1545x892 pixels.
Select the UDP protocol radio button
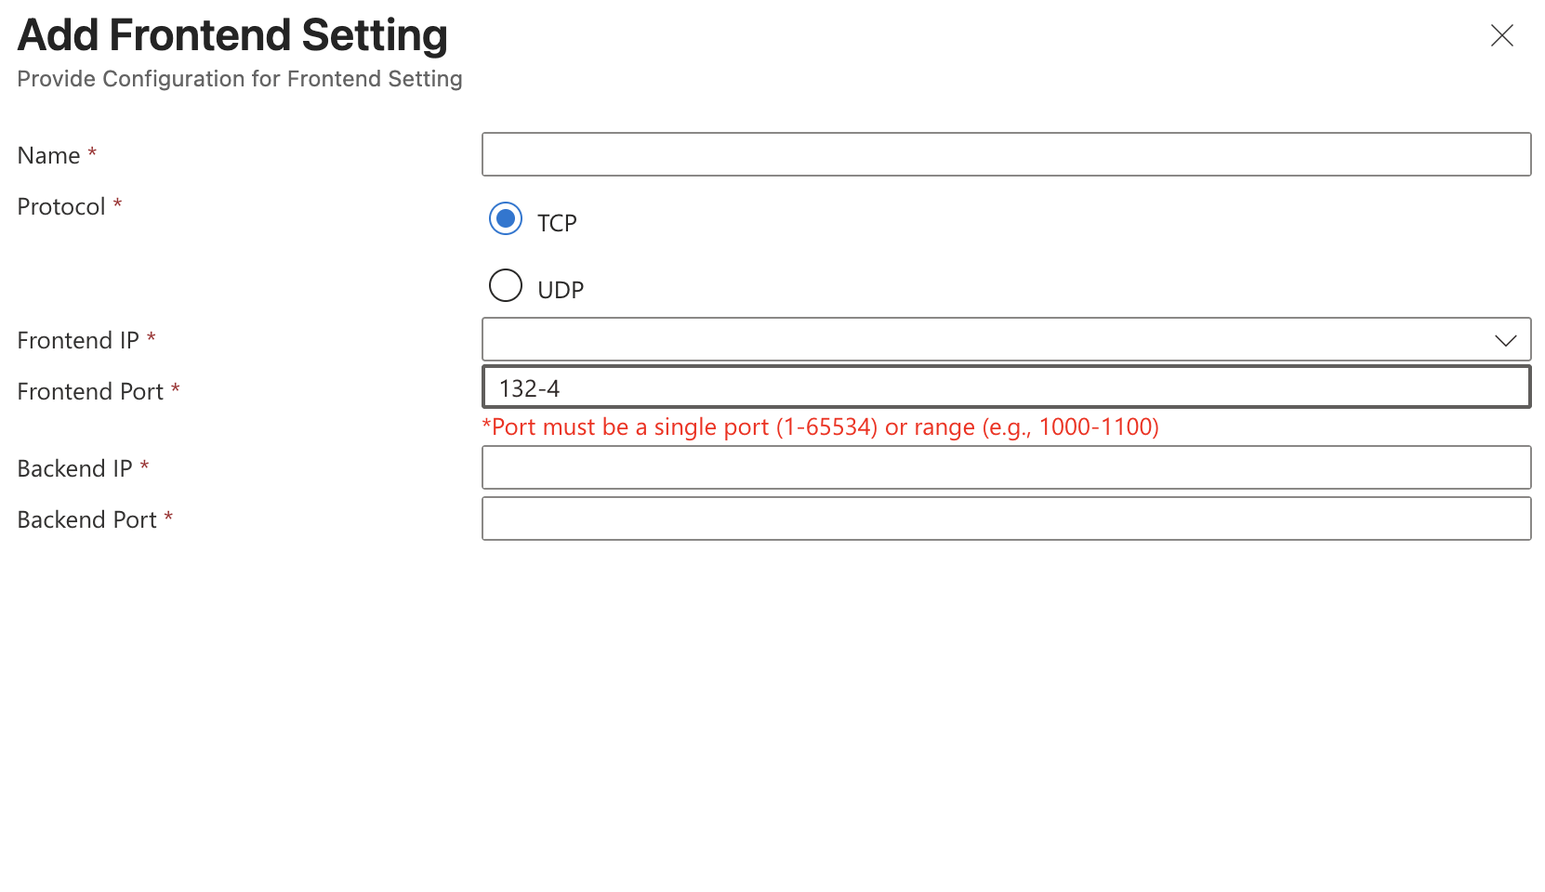tap(506, 285)
